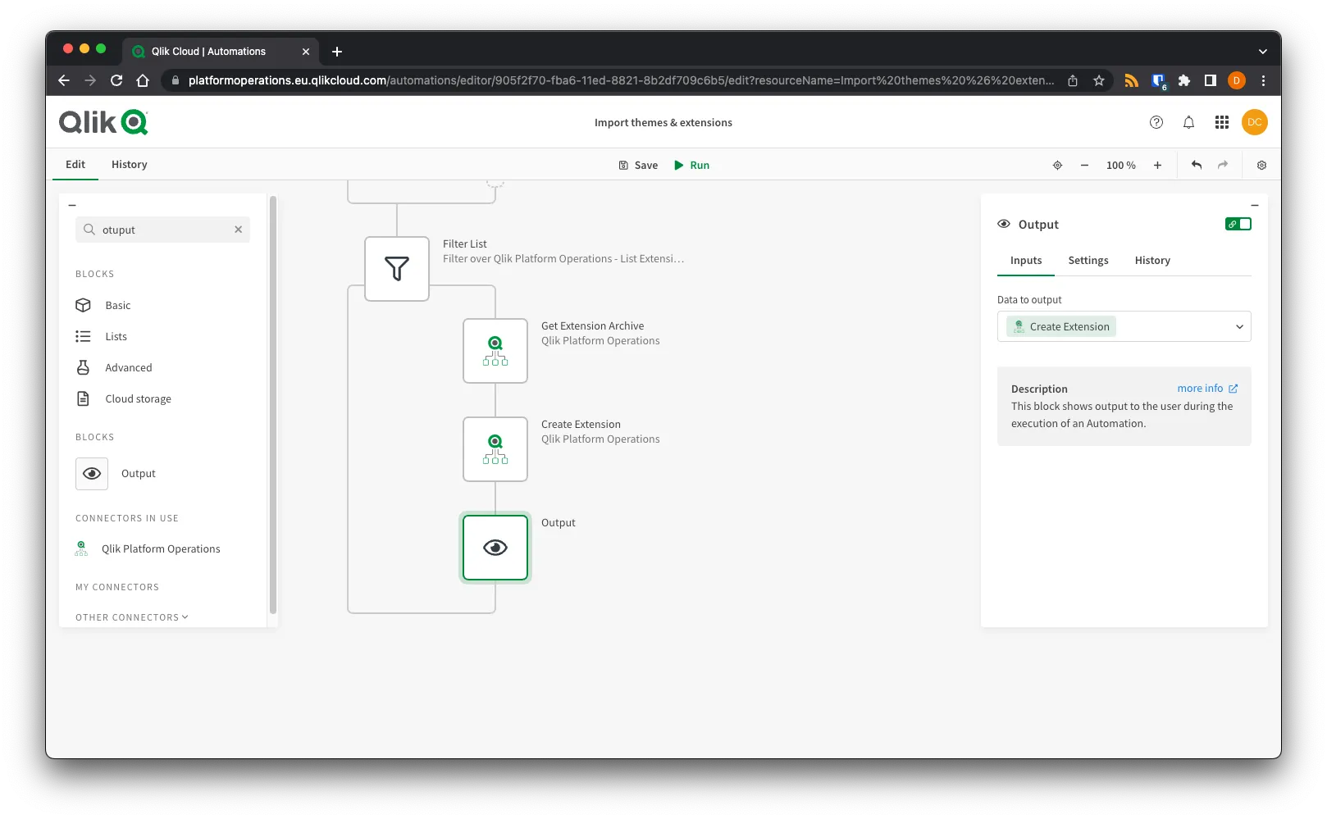Open the help question mark icon
The width and height of the screenshot is (1327, 819).
pos(1156,122)
